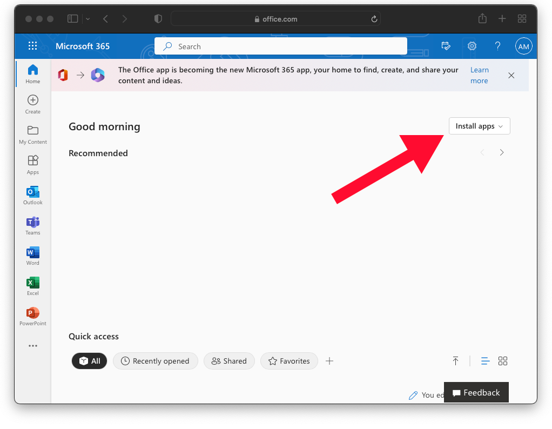Open the Create page in sidebar
The height and width of the screenshot is (429, 552).
(x=33, y=104)
